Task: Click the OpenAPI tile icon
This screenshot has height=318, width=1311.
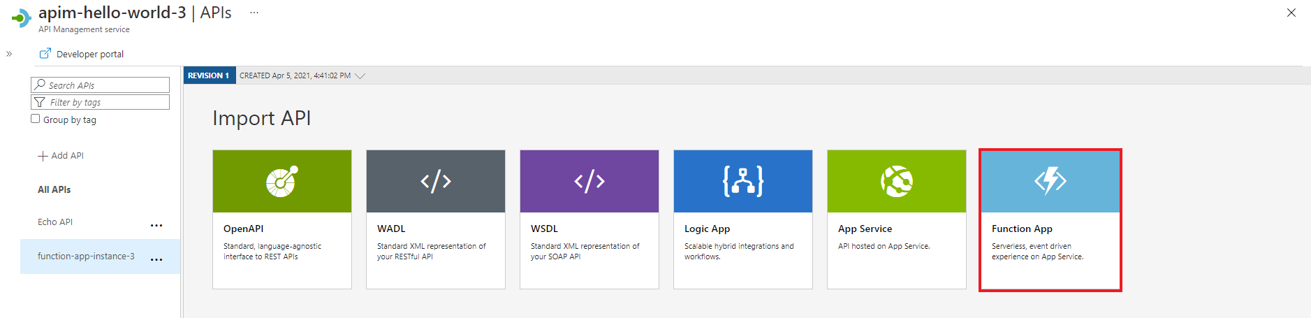Action: click(281, 182)
